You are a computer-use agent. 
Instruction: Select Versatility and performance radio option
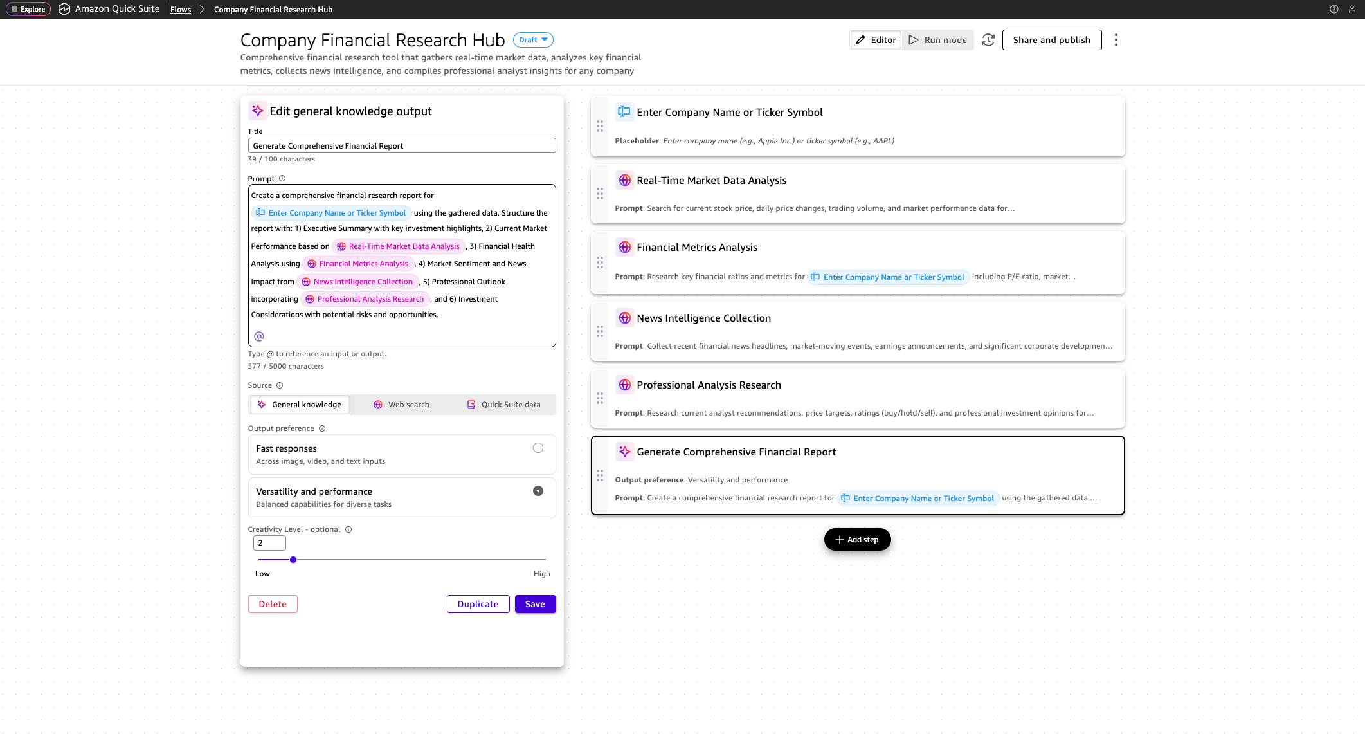click(538, 491)
